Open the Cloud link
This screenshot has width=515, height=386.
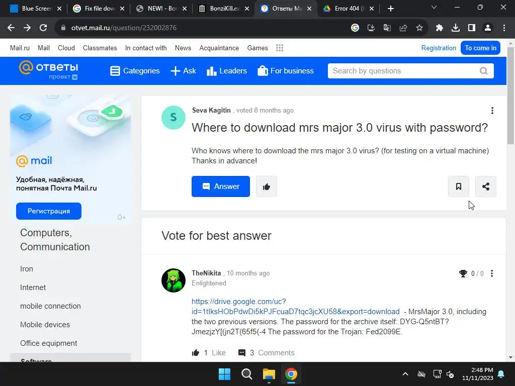point(66,48)
